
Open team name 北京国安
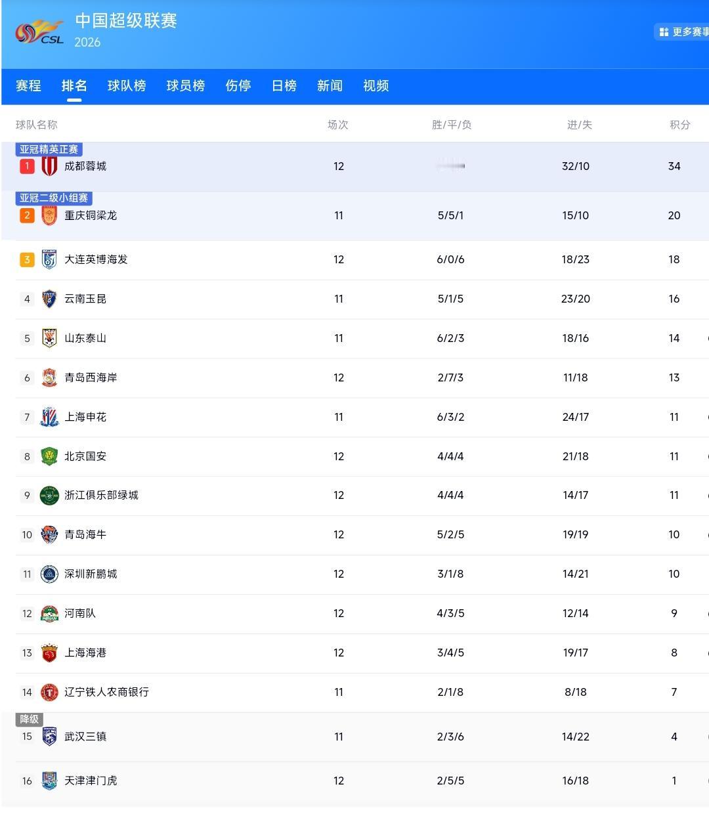(85, 456)
